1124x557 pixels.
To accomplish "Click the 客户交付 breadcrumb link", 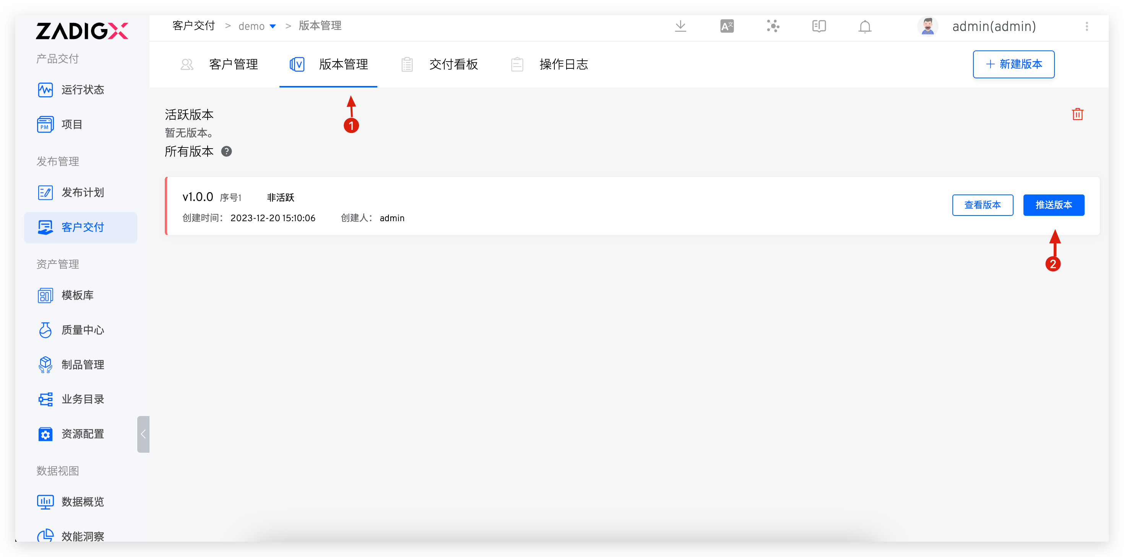I will pyautogui.click(x=194, y=26).
